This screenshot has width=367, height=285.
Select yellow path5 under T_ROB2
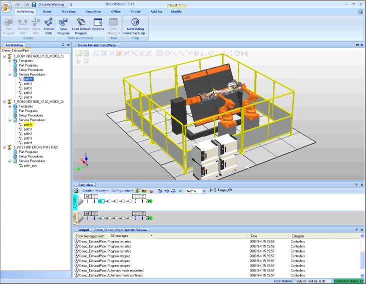click(28, 124)
